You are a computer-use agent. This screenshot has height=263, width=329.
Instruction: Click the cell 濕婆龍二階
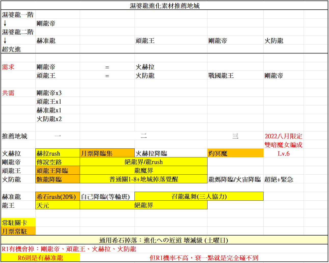point(18,32)
